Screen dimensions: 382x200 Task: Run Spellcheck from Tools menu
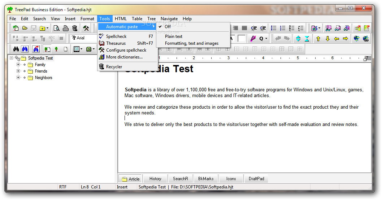[127, 36]
